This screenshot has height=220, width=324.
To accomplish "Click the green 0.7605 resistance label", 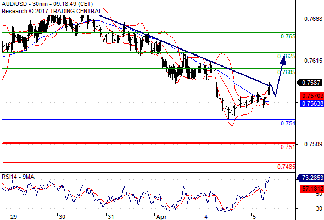I will coord(287,72).
